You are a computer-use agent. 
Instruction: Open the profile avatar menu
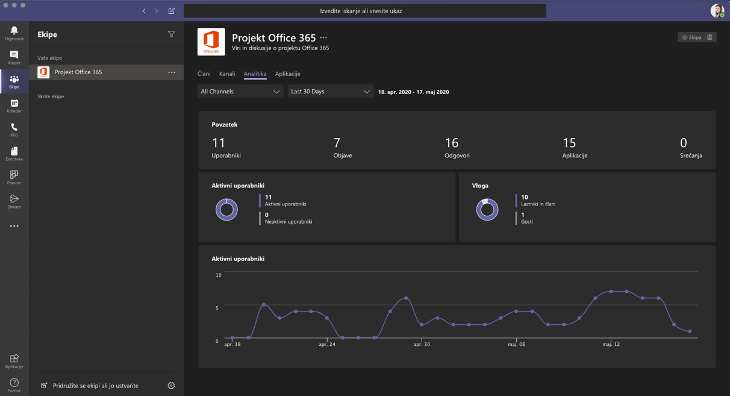click(717, 10)
